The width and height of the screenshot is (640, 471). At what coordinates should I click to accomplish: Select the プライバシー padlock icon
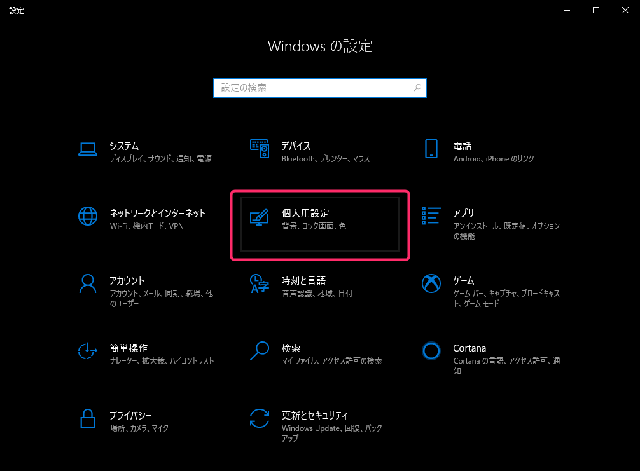[88, 418]
